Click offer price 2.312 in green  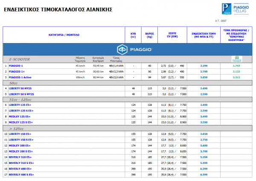(x=236, y=77)
